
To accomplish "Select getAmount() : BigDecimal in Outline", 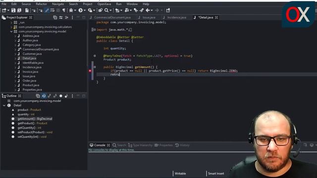I will pos(35,119).
